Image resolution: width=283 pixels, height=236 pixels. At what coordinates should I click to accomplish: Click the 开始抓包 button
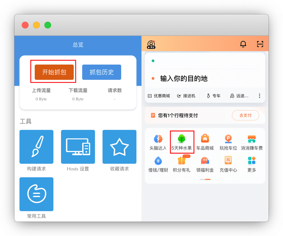click(x=54, y=72)
